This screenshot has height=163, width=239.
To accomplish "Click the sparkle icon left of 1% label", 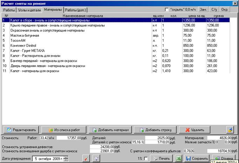I will pos(97,159).
